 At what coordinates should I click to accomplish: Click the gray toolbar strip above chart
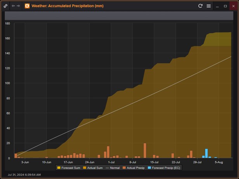coord(119,15)
